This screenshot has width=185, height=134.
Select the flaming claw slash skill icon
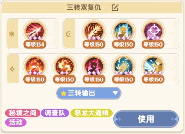94,31
